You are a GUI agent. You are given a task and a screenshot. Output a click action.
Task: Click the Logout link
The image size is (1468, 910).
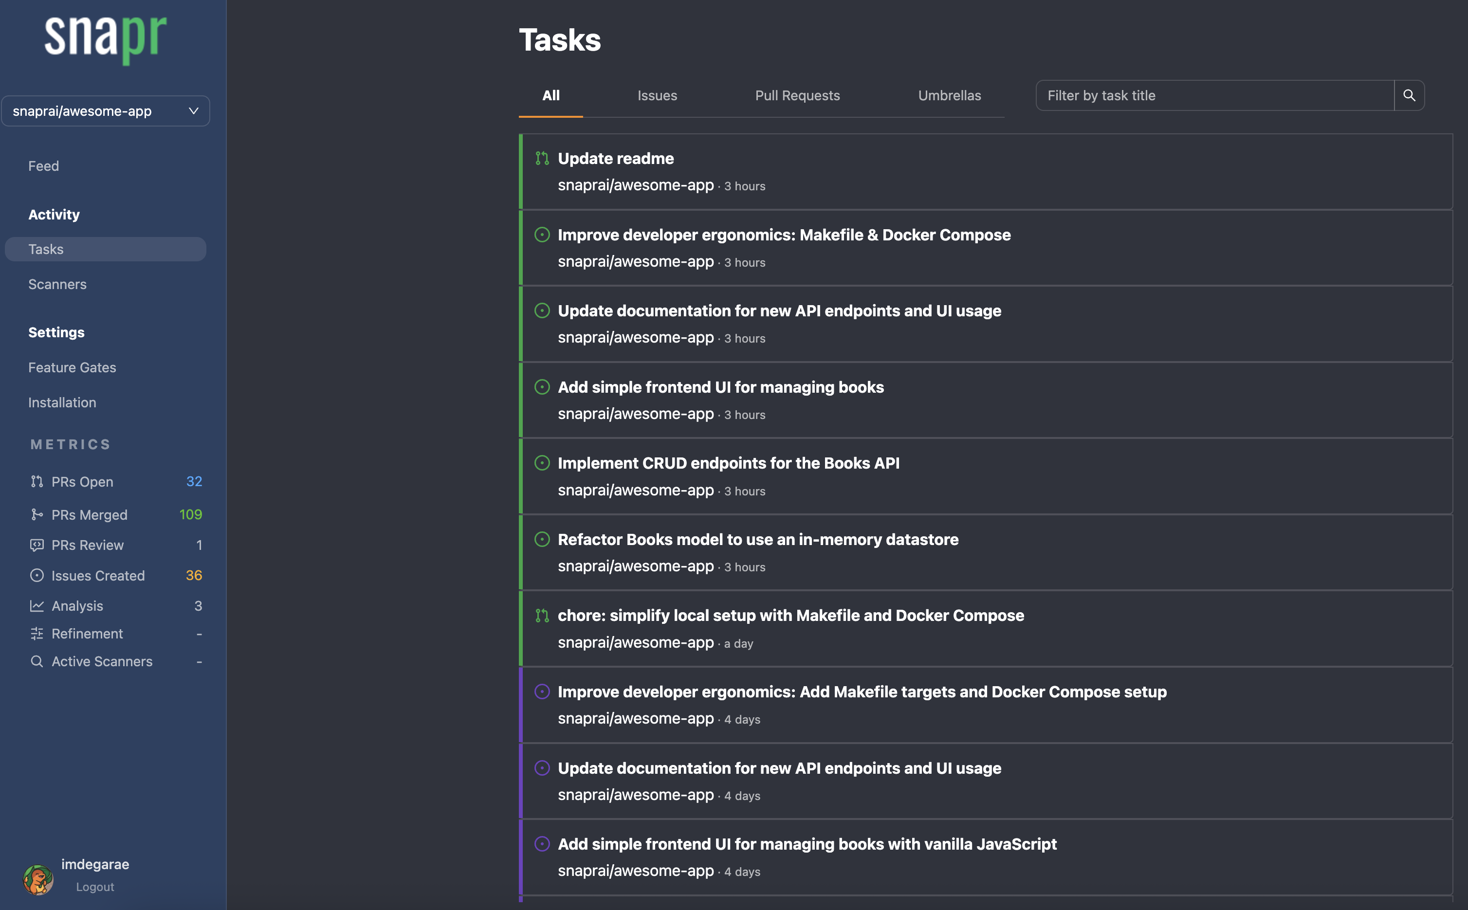[94, 886]
